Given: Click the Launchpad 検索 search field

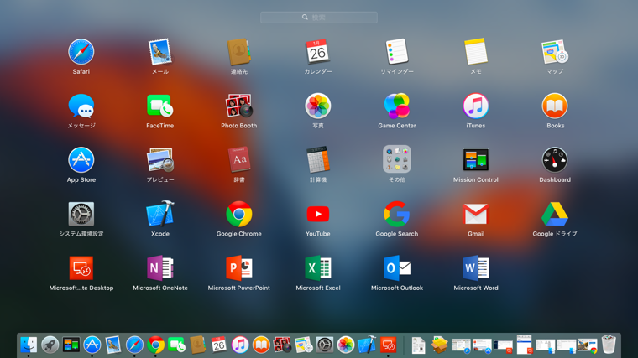Looking at the screenshot, I should 319,18.
